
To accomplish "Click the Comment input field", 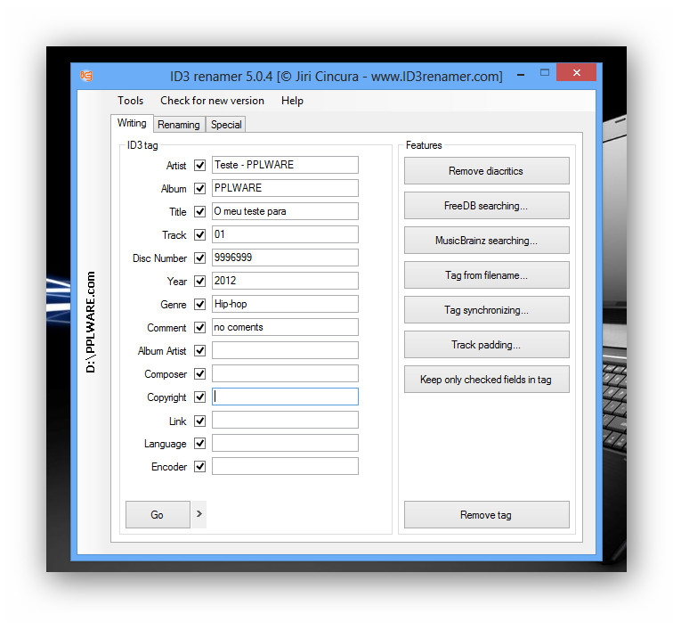I will 285,327.
